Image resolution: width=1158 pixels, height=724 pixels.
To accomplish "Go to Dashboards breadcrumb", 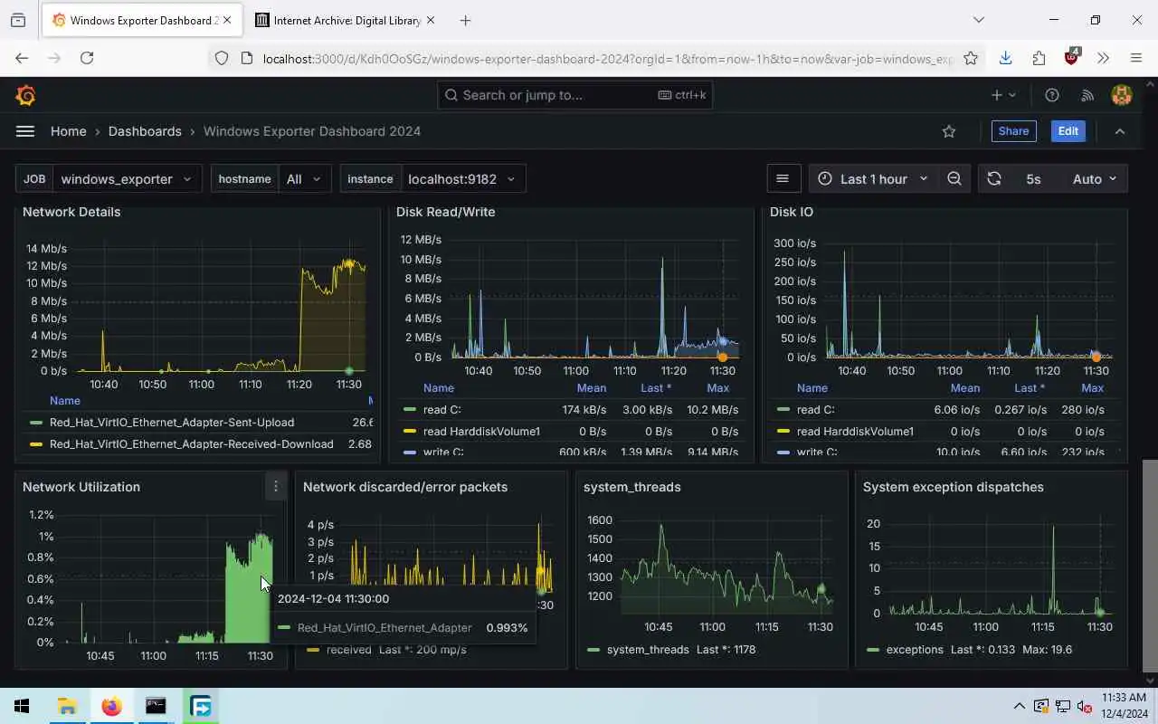I will click(145, 131).
